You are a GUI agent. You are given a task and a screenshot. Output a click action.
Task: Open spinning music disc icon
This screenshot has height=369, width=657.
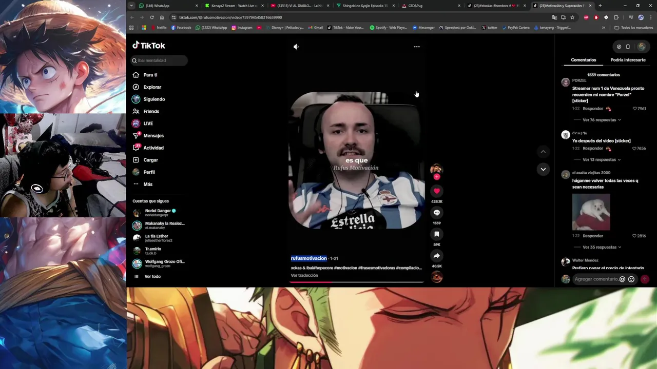[x=437, y=277]
